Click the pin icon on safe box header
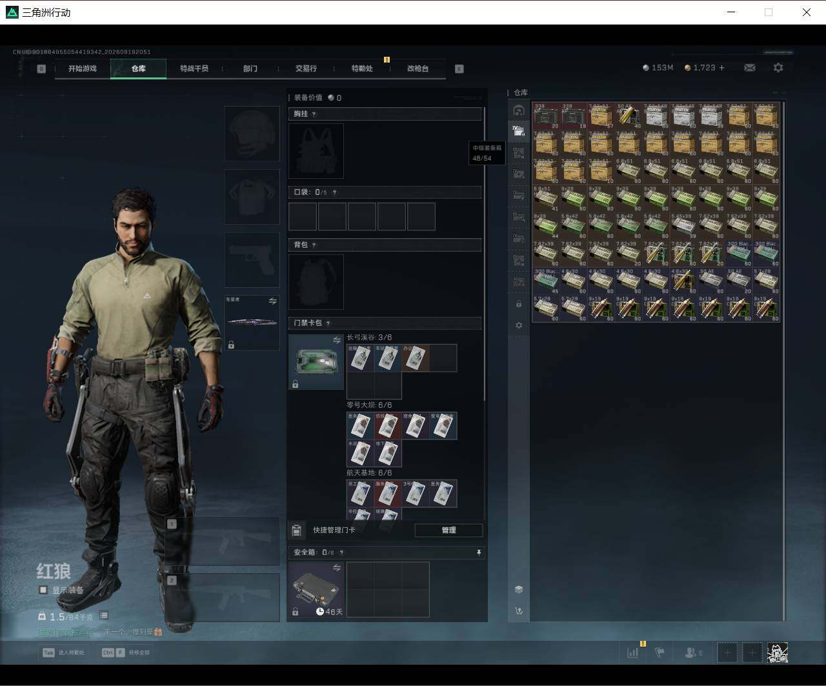The height and width of the screenshot is (686, 826). click(x=478, y=552)
